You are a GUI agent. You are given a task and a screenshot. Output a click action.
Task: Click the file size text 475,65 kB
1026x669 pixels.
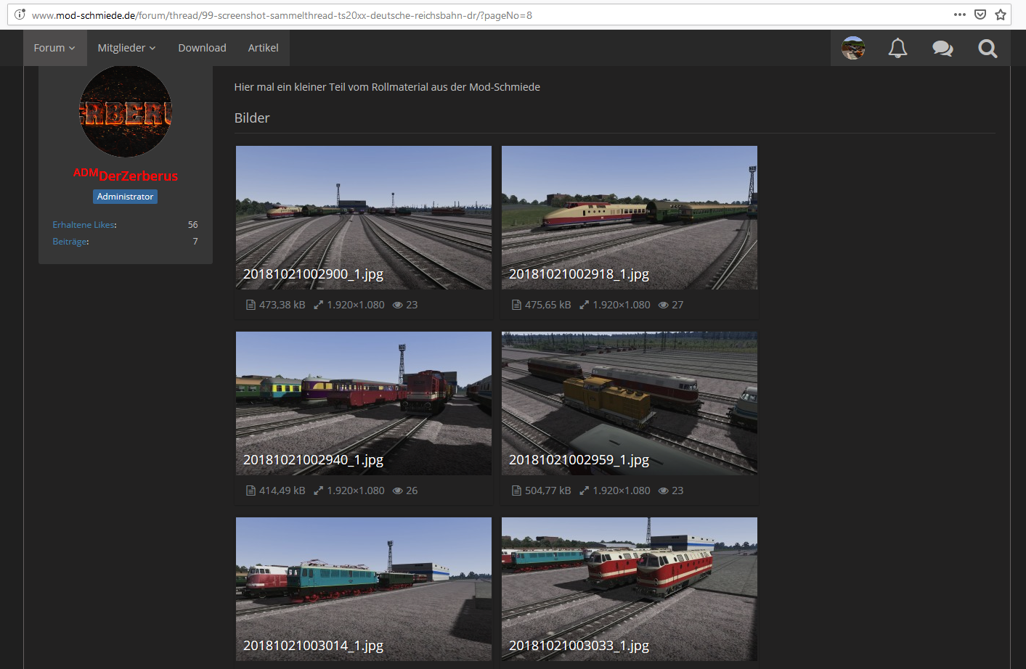click(547, 305)
